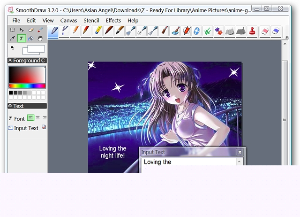Image resolution: width=300 pixels, height=217 pixels.
Task: Choose the third airbrush with line spray
Action: [153, 31]
